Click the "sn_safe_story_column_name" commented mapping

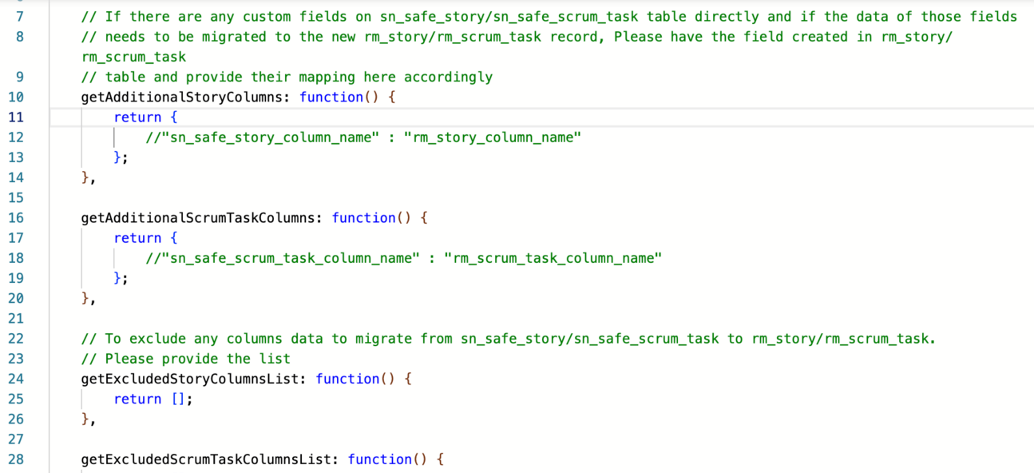pos(271,137)
